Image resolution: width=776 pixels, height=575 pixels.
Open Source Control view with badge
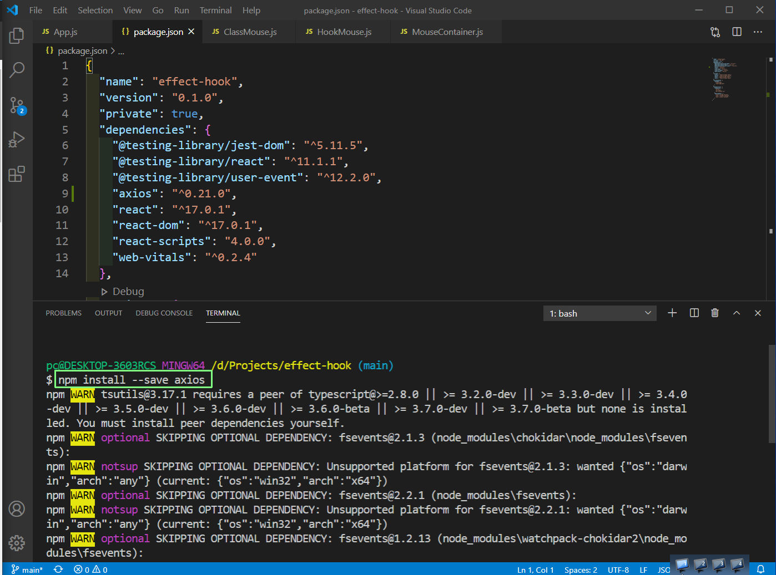17,105
